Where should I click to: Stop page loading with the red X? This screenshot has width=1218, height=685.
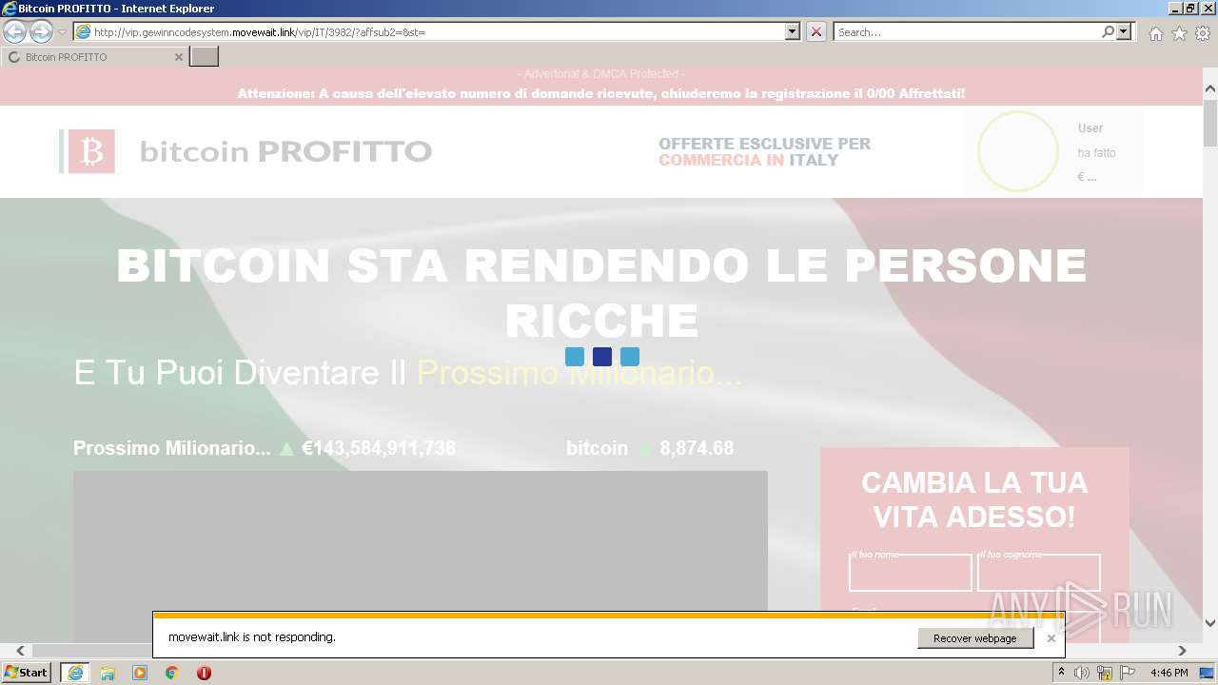pyautogui.click(x=816, y=32)
